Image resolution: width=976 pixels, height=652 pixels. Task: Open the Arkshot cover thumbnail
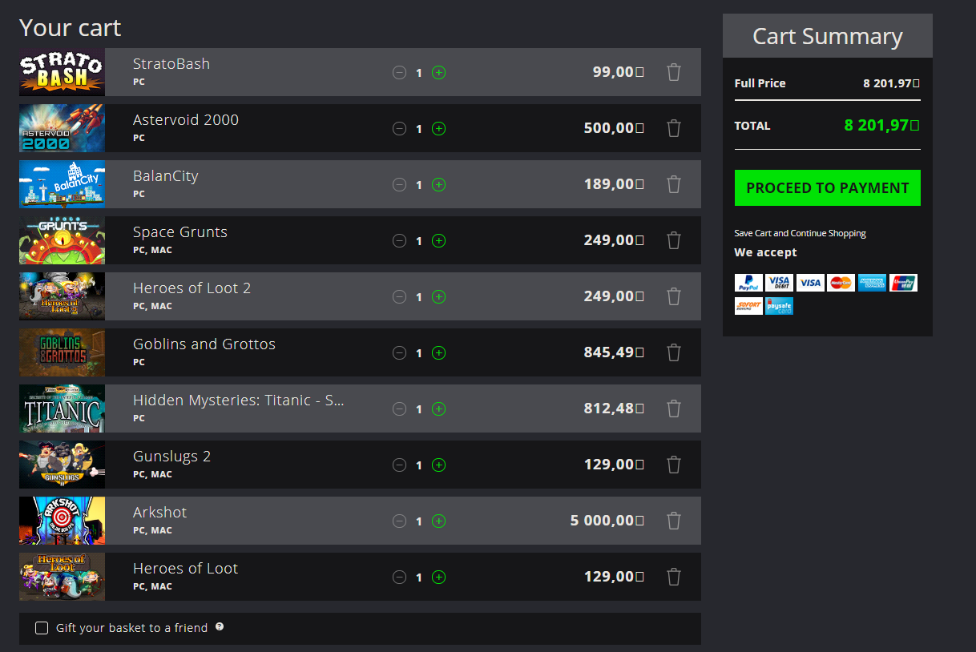coord(62,521)
